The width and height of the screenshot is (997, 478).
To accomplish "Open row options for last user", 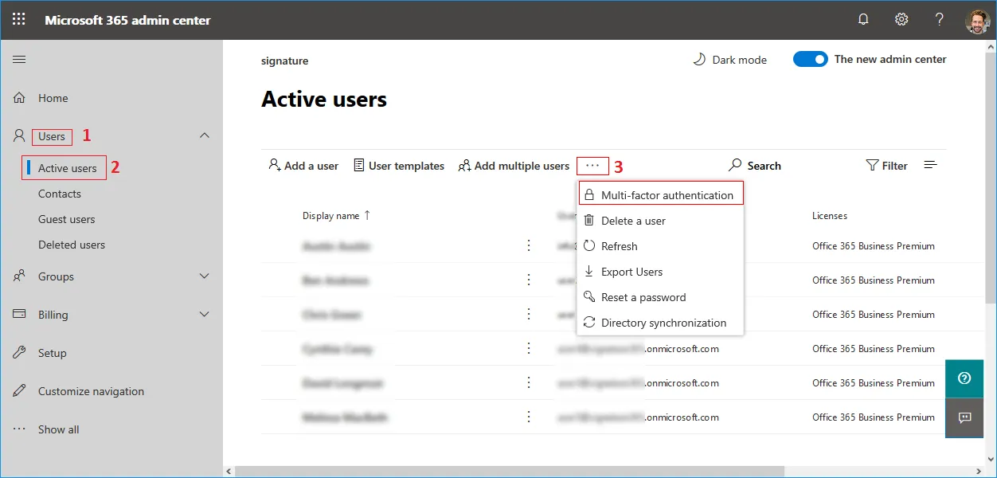I will click(x=529, y=417).
